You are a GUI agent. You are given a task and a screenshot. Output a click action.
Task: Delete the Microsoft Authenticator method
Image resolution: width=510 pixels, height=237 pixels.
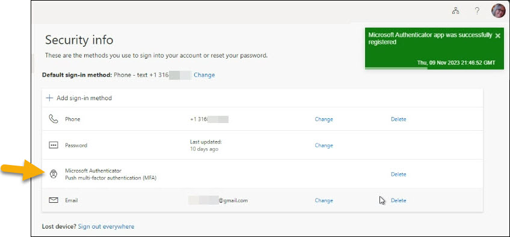(398, 175)
